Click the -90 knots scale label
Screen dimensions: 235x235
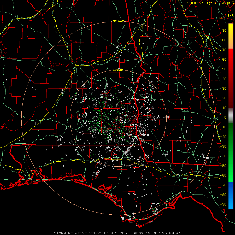pyautogui.click(x=223, y=204)
